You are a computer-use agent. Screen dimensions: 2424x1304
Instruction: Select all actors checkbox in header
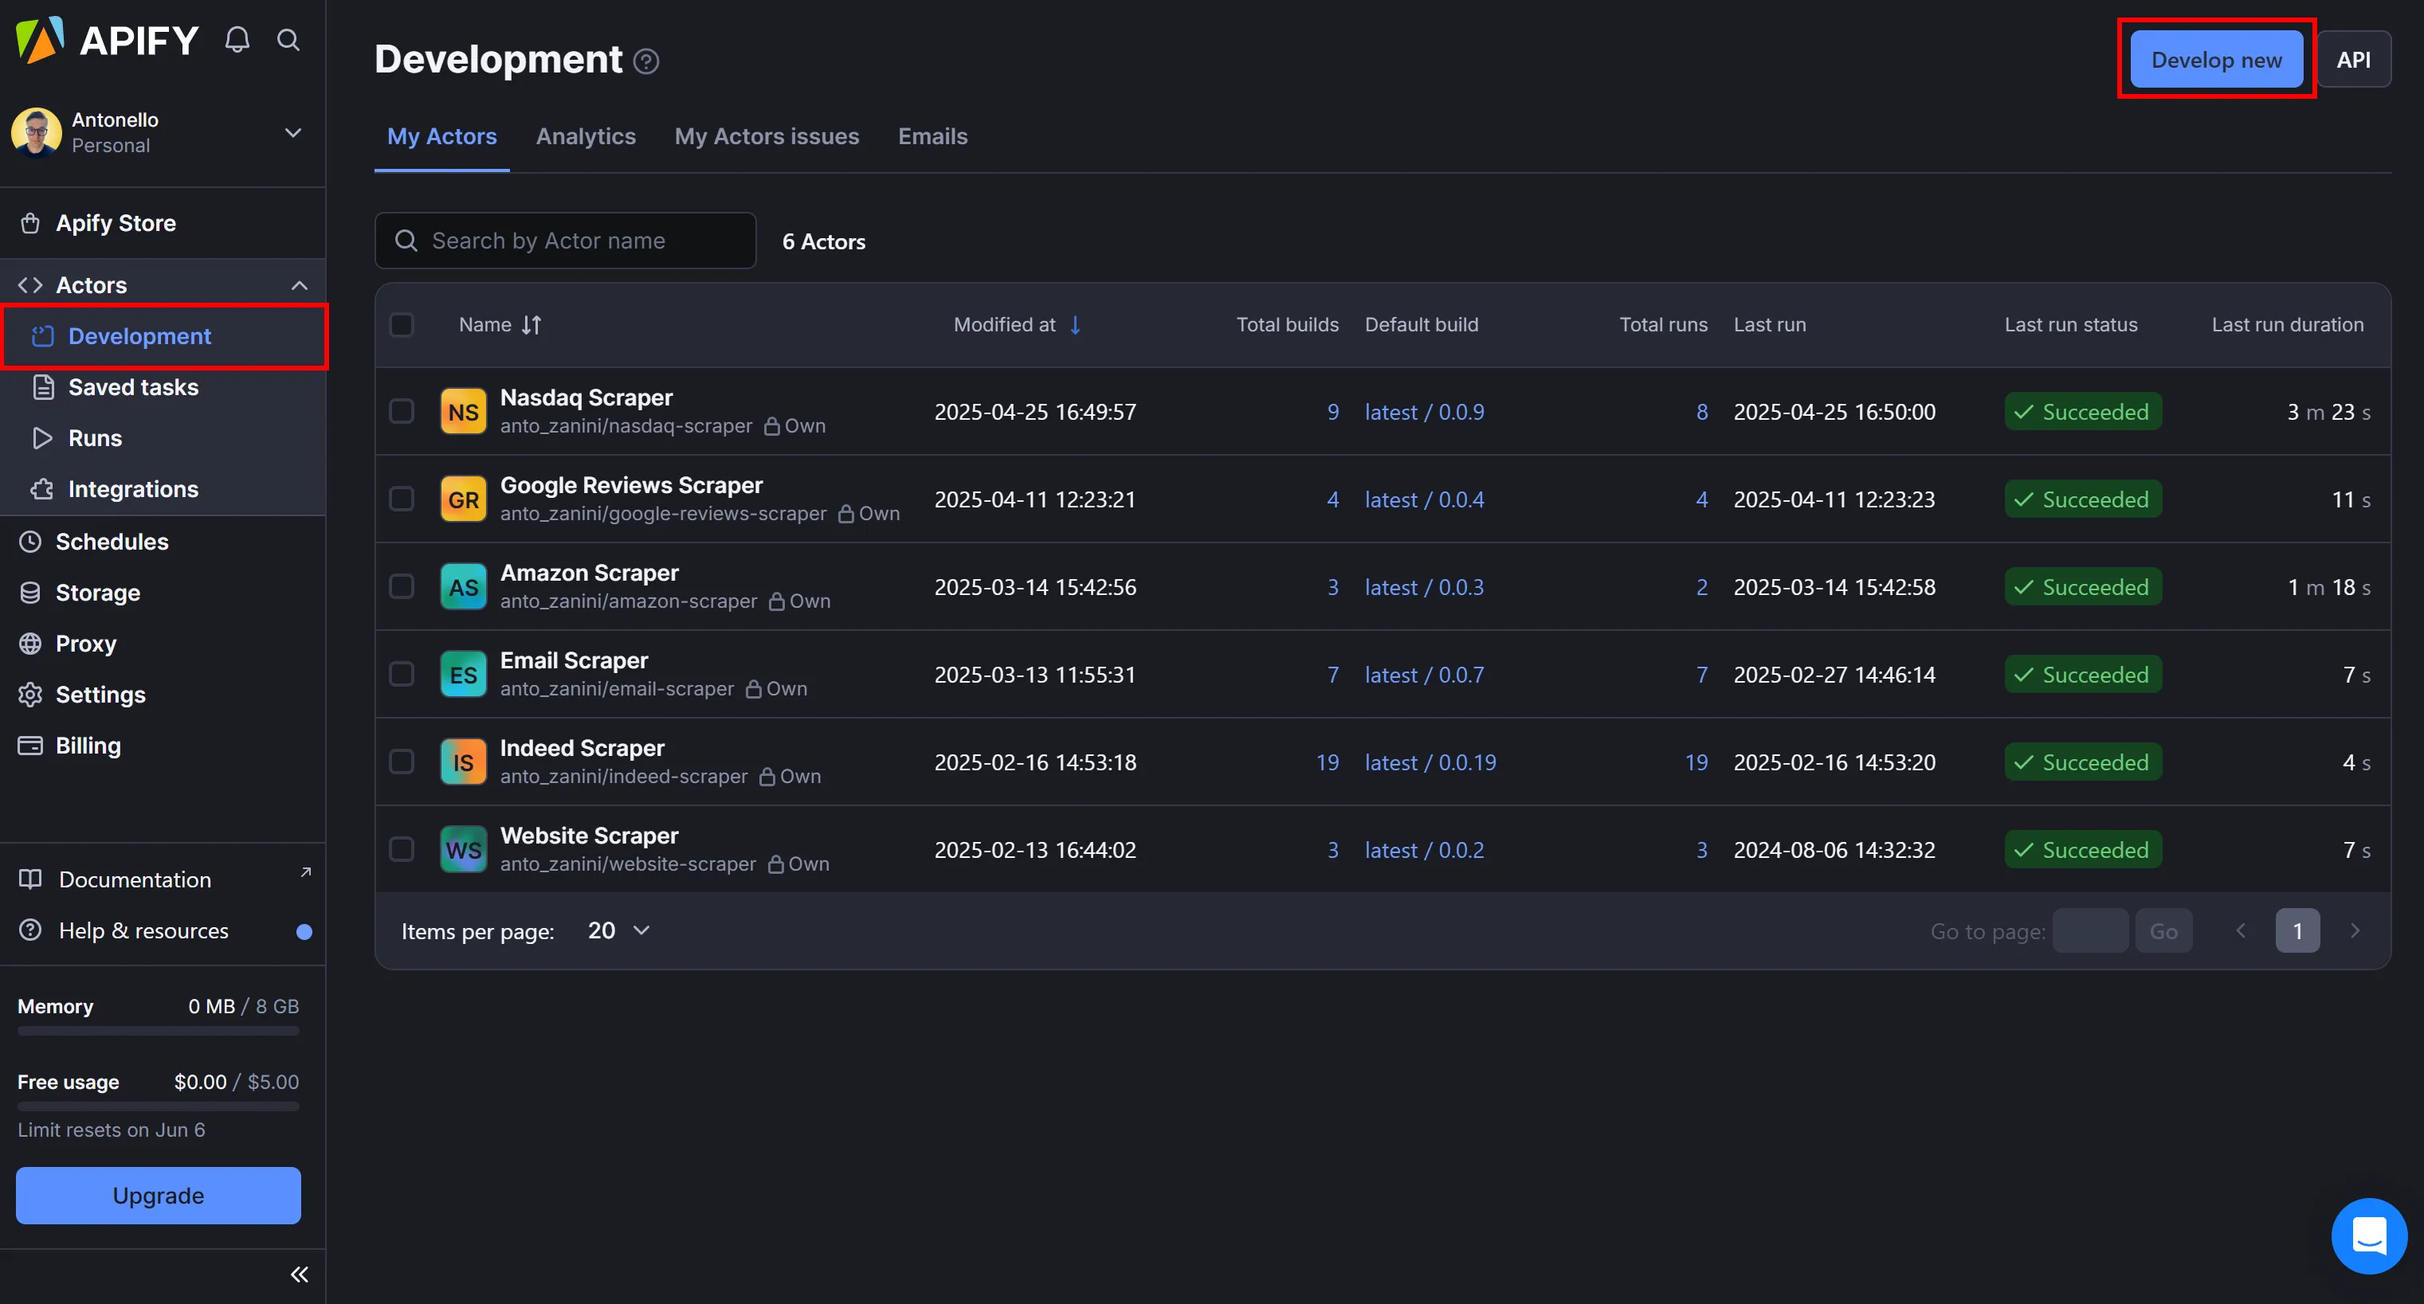coord(402,324)
